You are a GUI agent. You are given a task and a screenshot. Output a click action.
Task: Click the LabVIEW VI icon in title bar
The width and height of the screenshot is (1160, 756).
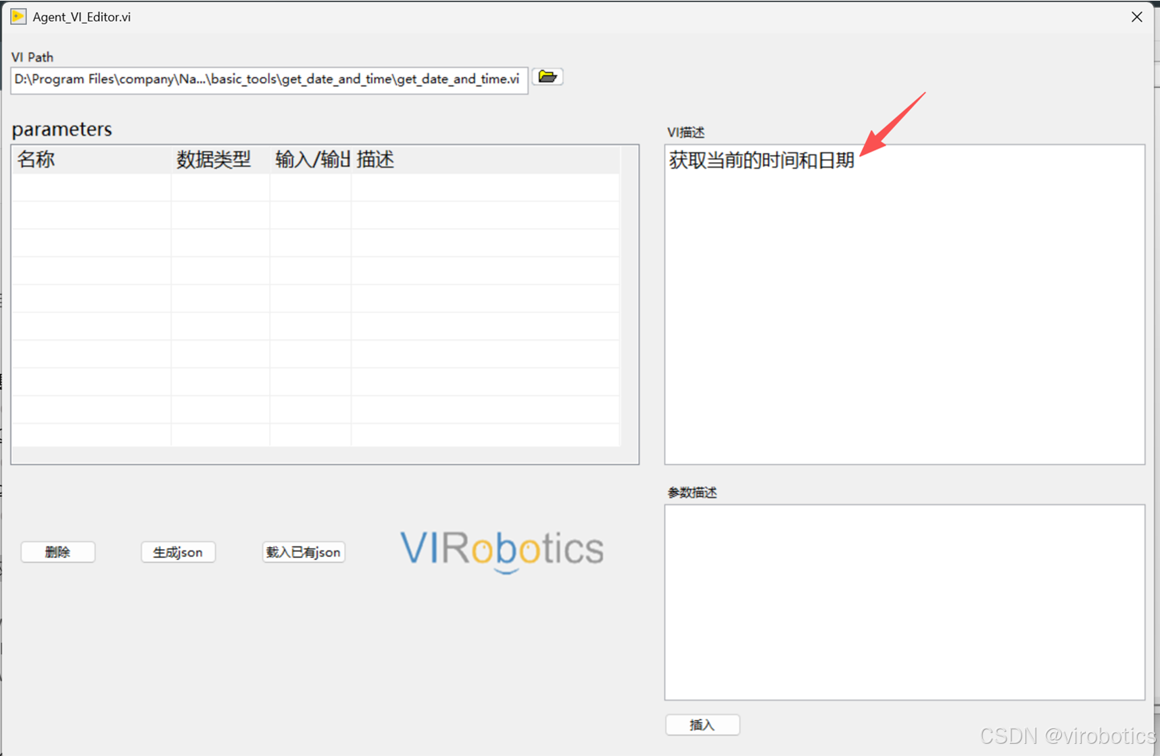point(18,16)
